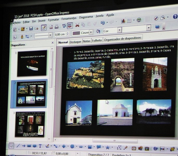Screen dimensions: 178x156
Task: Toggle Edit File mode button
Action: 44,28
